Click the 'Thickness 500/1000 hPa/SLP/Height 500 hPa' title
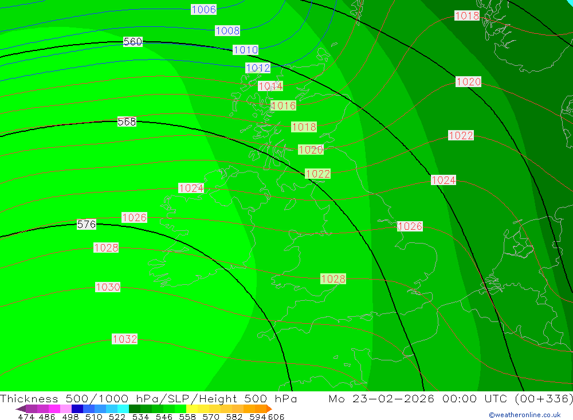Viewport: 573px width, 420px height. [148, 398]
